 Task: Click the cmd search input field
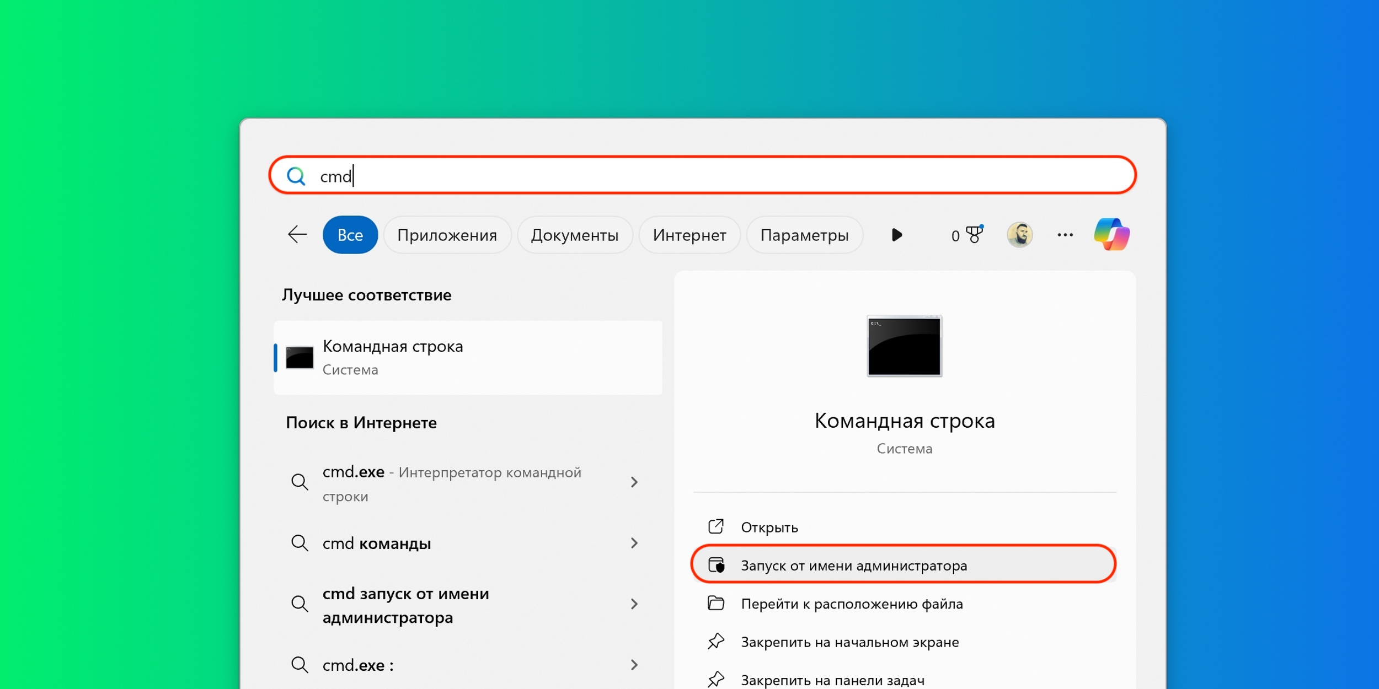pos(702,175)
